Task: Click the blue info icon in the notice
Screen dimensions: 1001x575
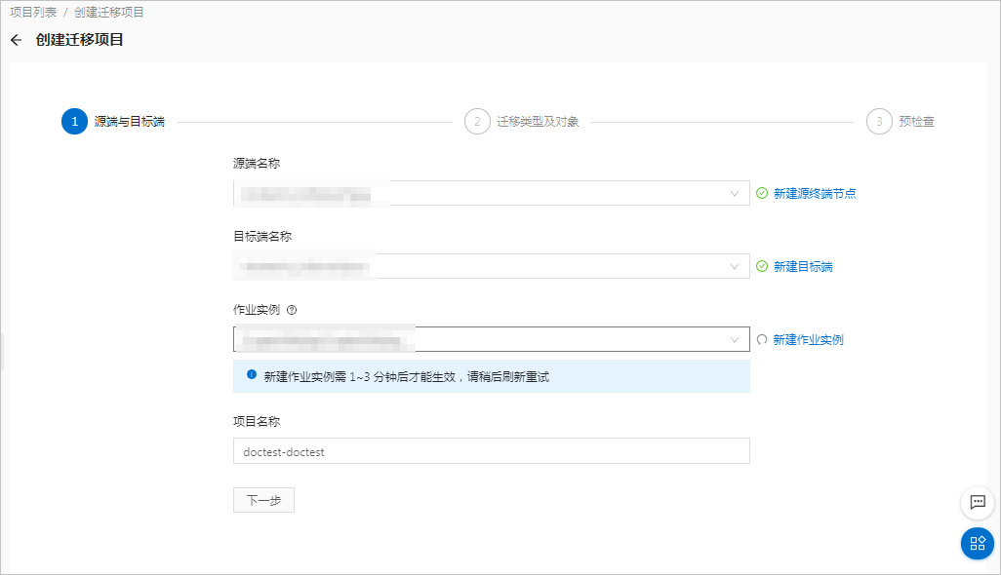Action: [x=251, y=375]
